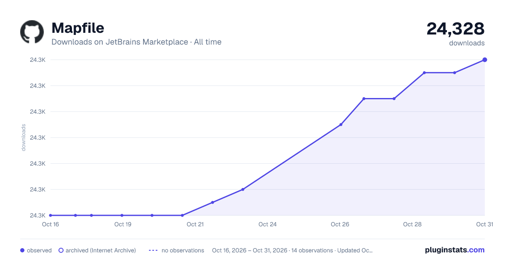This screenshot has height=265, width=505.
Task: Click the GitHub logo avatar icon
Action: [32, 32]
